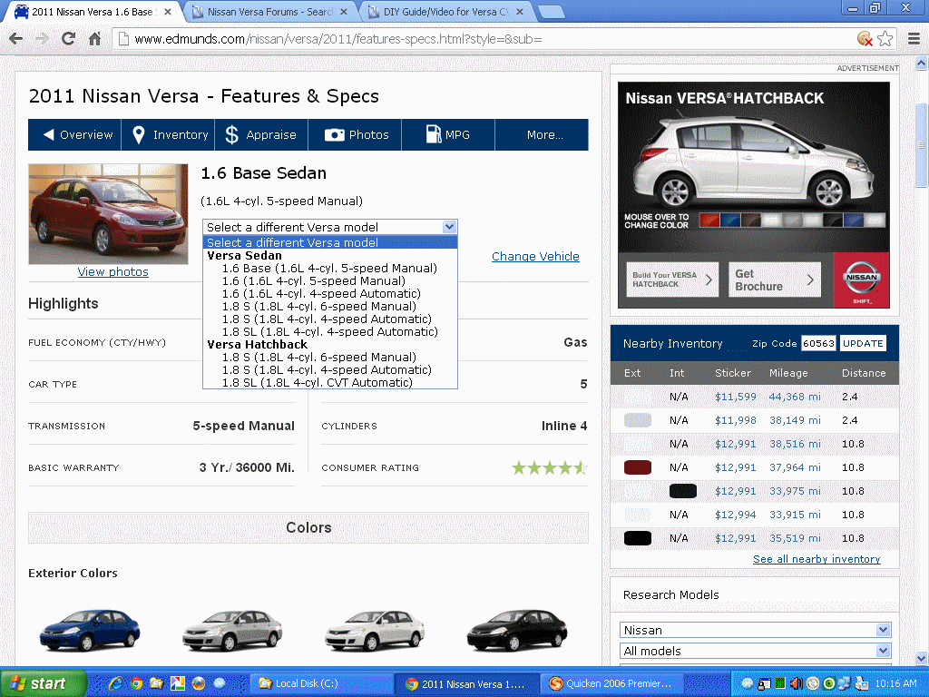Open Internet Explorer from quick launch
929x697 pixels.
tap(115, 683)
